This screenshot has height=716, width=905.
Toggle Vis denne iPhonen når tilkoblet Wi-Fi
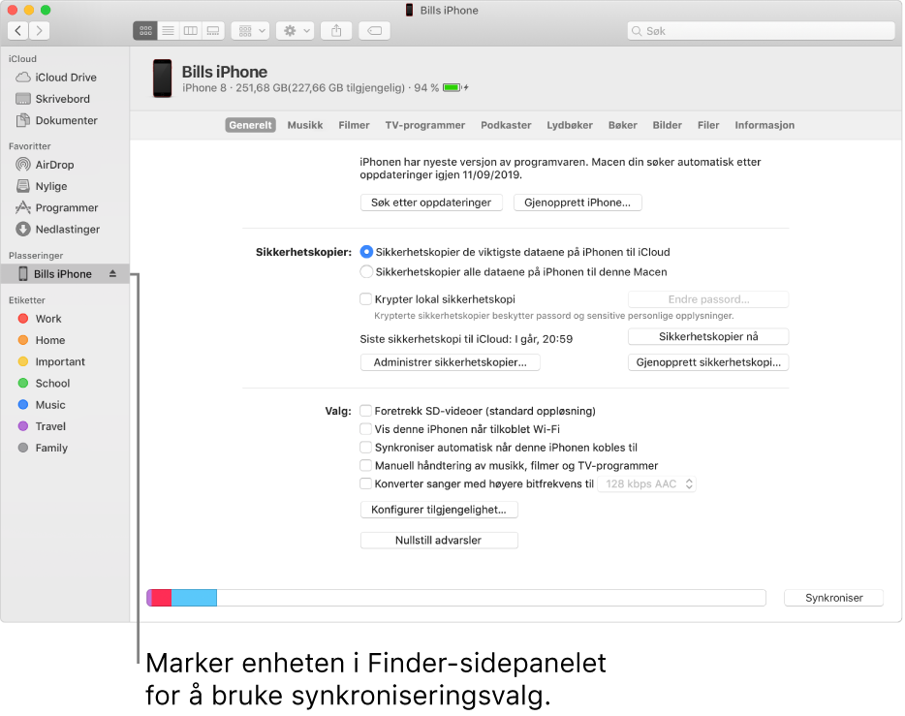pos(365,429)
